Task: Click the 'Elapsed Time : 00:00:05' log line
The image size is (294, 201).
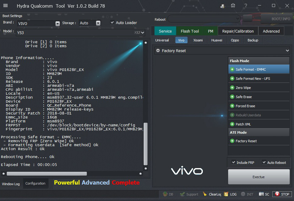Action: [29, 165]
